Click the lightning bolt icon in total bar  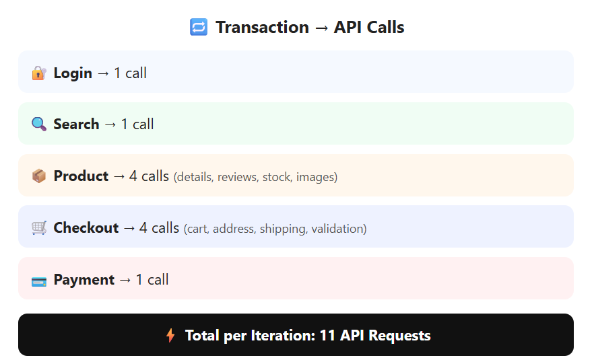click(x=170, y=336)
